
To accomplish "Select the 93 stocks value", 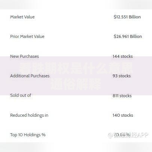I will 122,76.
